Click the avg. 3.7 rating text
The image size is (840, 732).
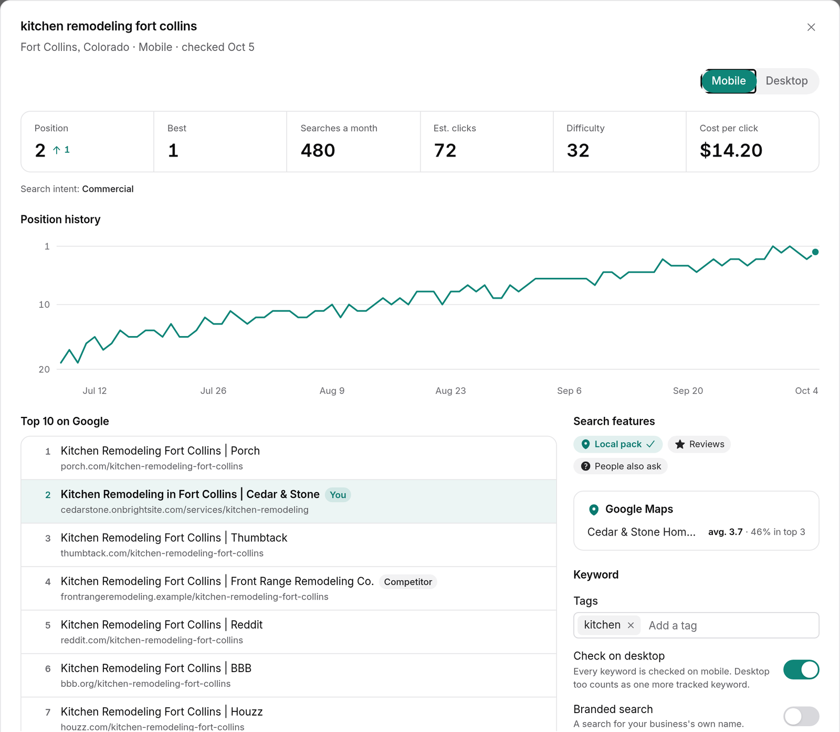coord(725,532)
